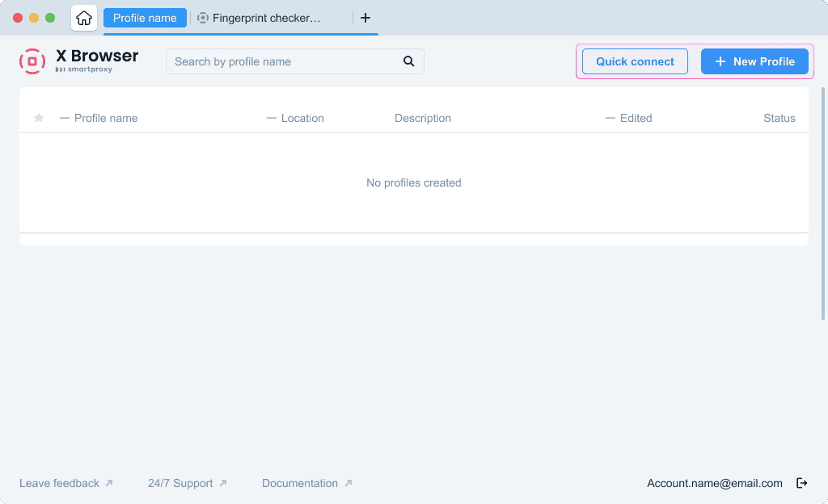This screenshot has width=828, height=504.
Task: Focus the Search by profile name field
Action: [x=294, y=61]
